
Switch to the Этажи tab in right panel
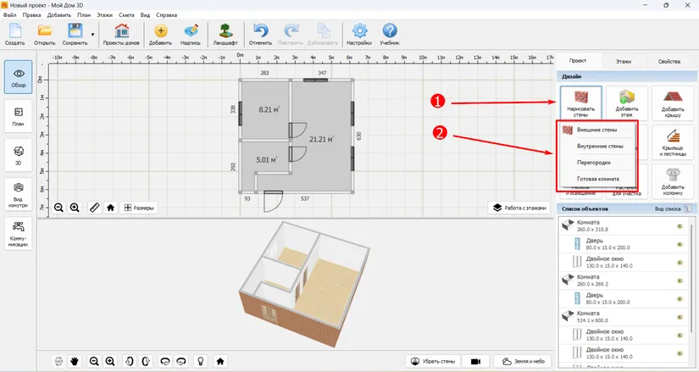pos(624,61)
